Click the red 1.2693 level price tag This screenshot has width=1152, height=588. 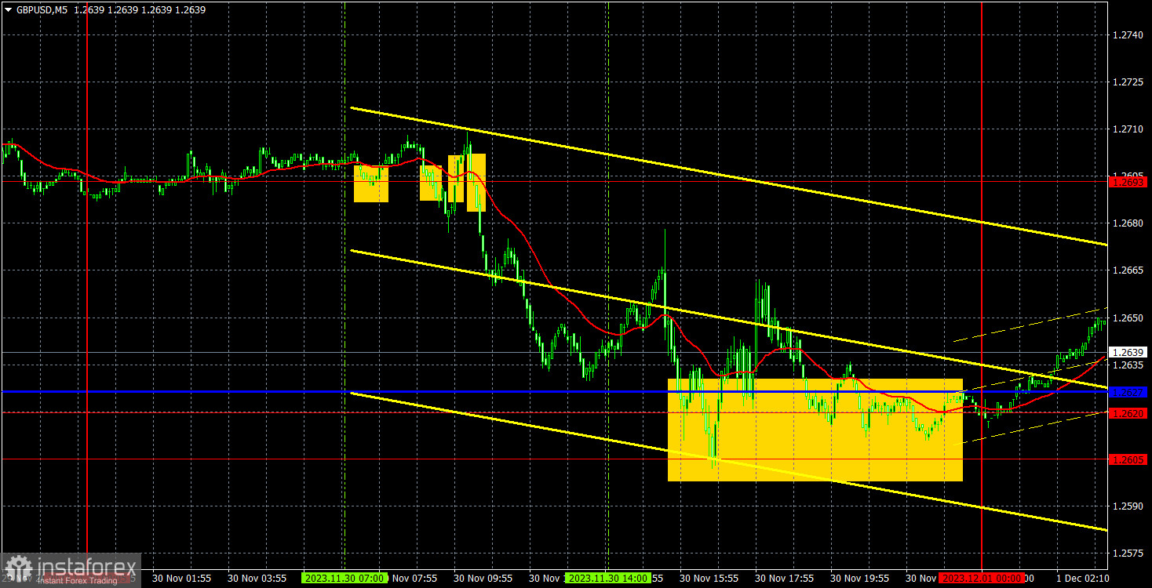pos(1129,183)
